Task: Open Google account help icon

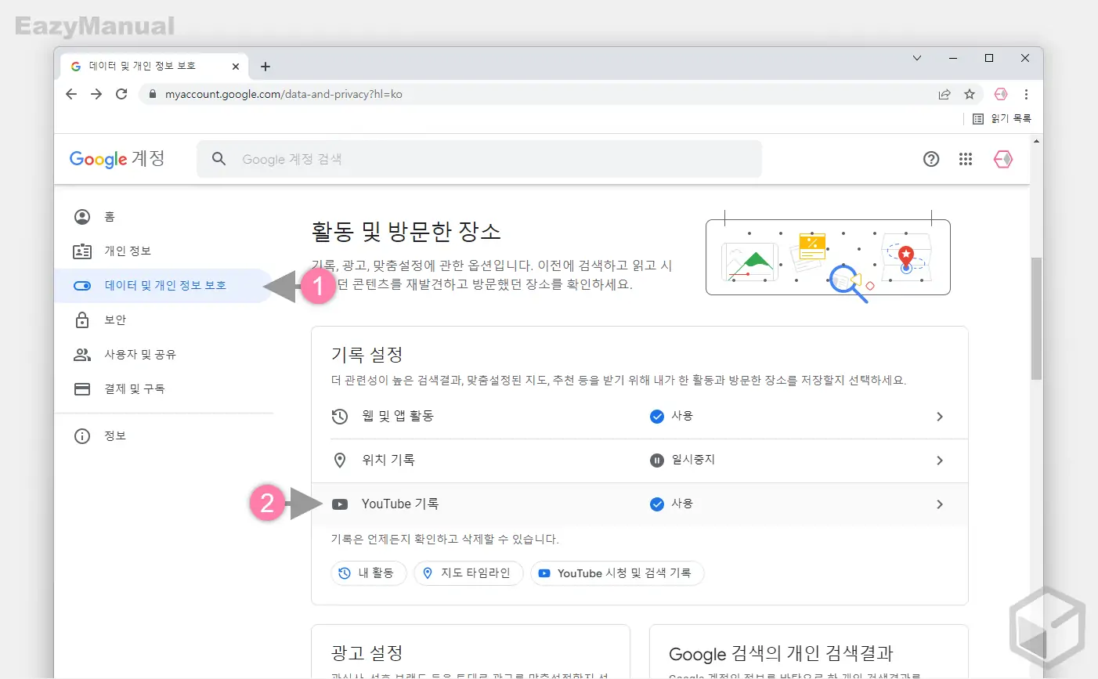Action: pos(931,159)
